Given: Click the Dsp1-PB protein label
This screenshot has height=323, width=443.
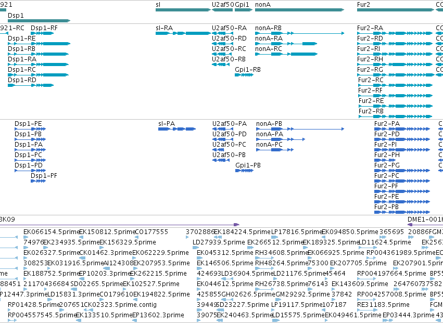Looking at the screenshot, I should pos(28,134).
